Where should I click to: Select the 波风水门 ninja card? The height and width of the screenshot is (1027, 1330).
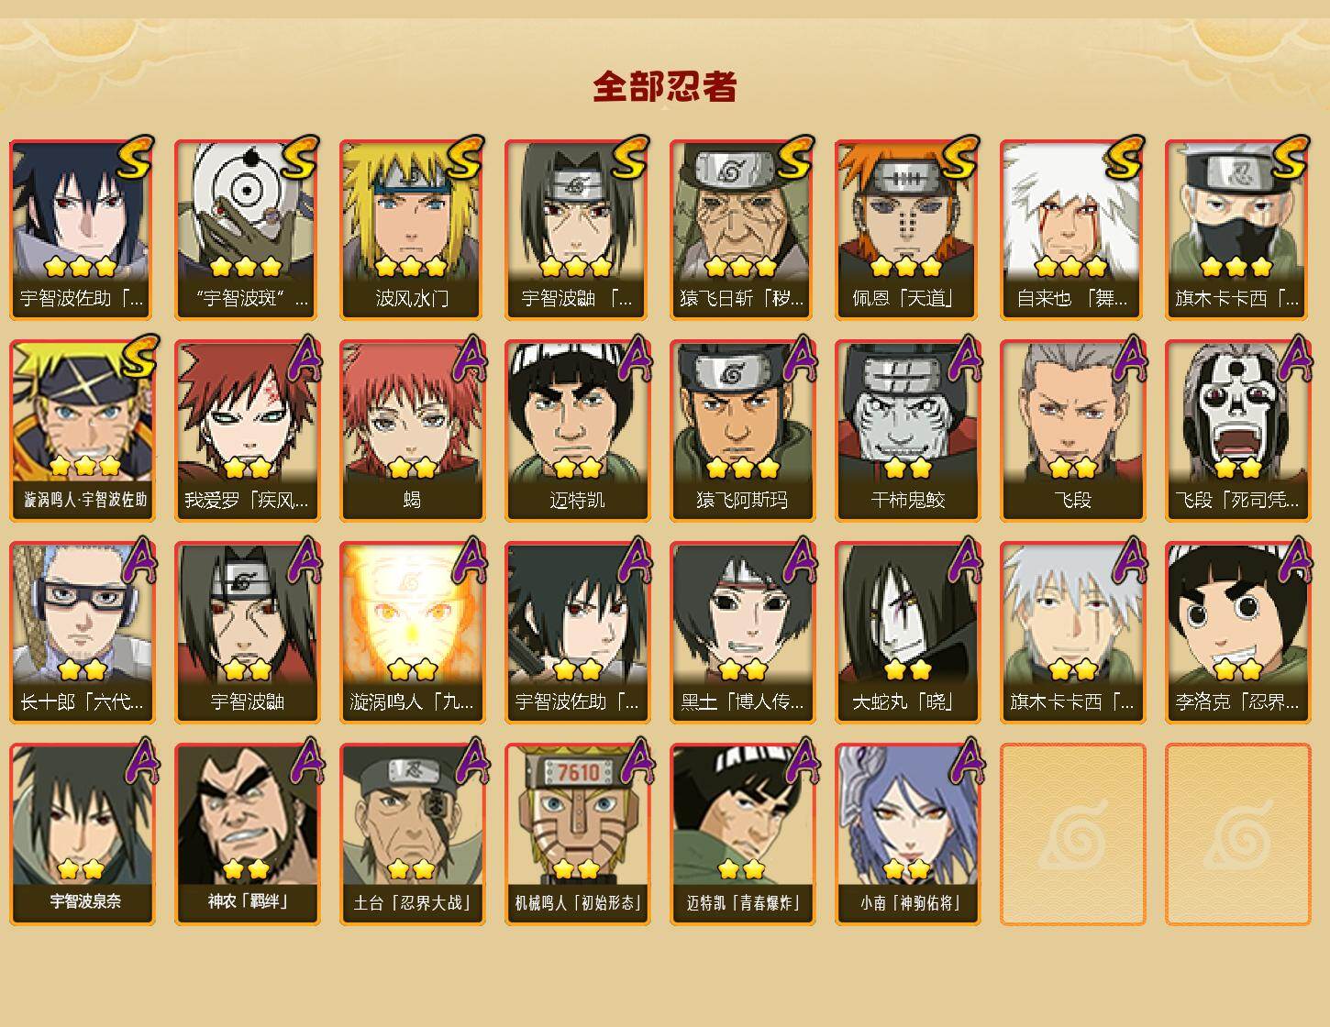point(412,229)
